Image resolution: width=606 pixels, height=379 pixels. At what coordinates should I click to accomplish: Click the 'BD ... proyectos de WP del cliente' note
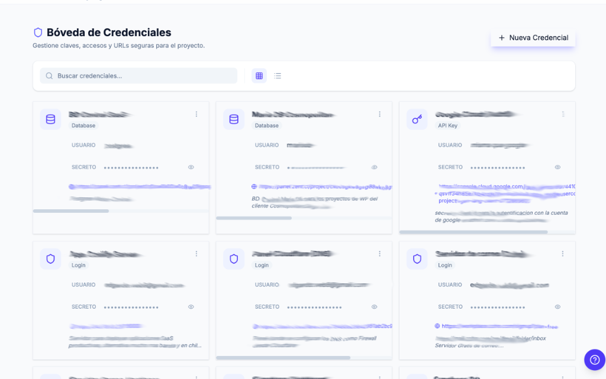click(x=315, y=202)
